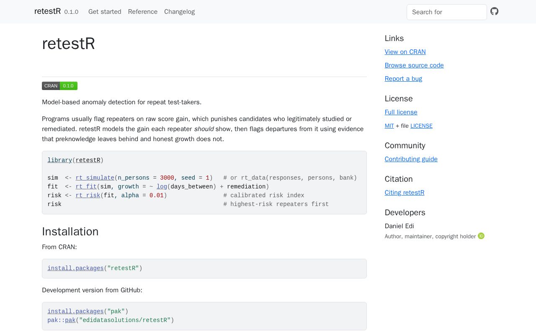This screenshot has height=335, width=536.
Task: Open the ORCID icon beside Daniel Edi
Action: pos(481,236)
